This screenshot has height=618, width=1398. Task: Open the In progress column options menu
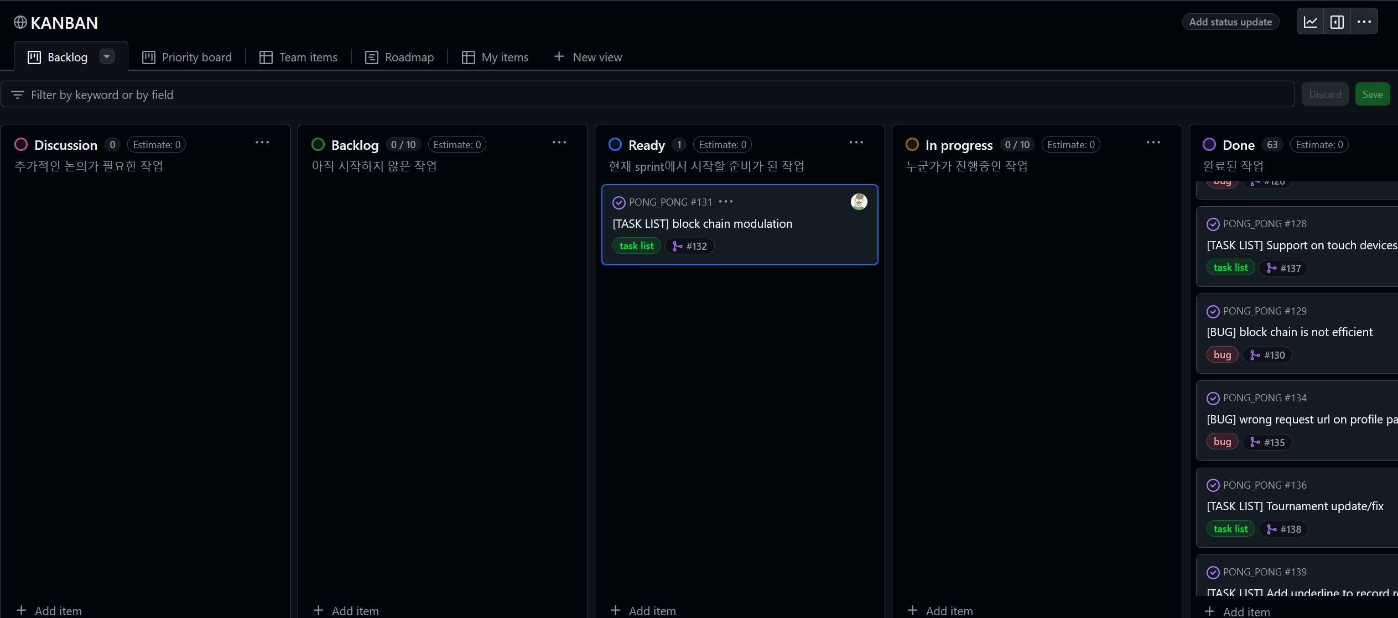(1153, 143)
